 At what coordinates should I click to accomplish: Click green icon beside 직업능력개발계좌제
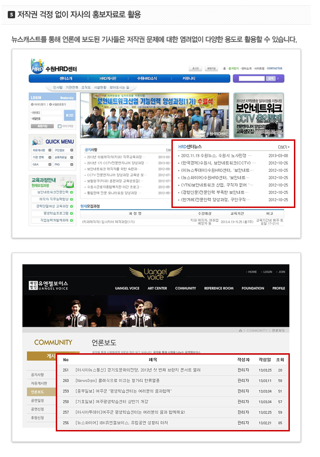71,220
